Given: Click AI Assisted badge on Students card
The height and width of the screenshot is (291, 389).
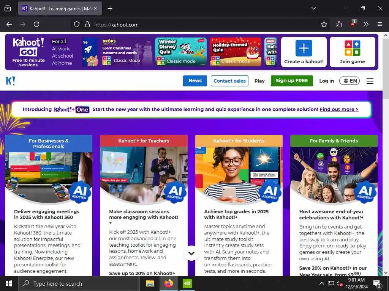Looking at the screenshot, I should click(270, 192).
